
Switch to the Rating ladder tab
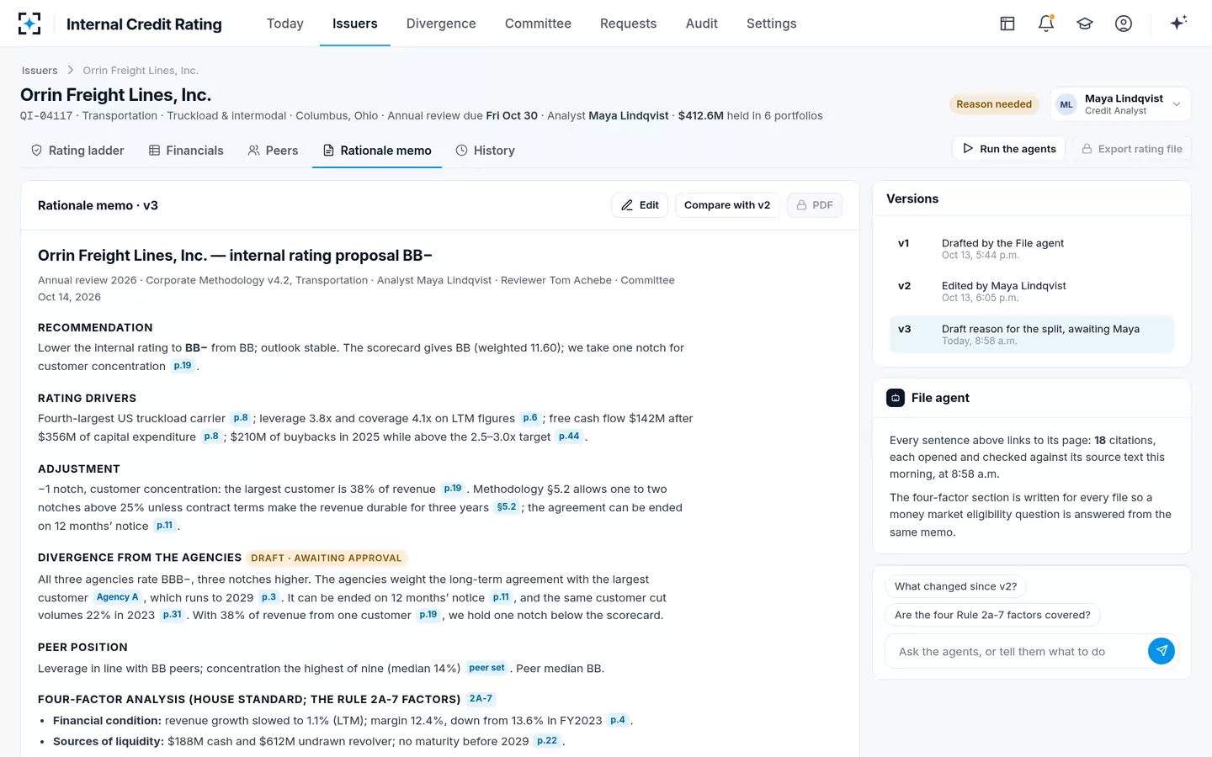coord(77,151)
